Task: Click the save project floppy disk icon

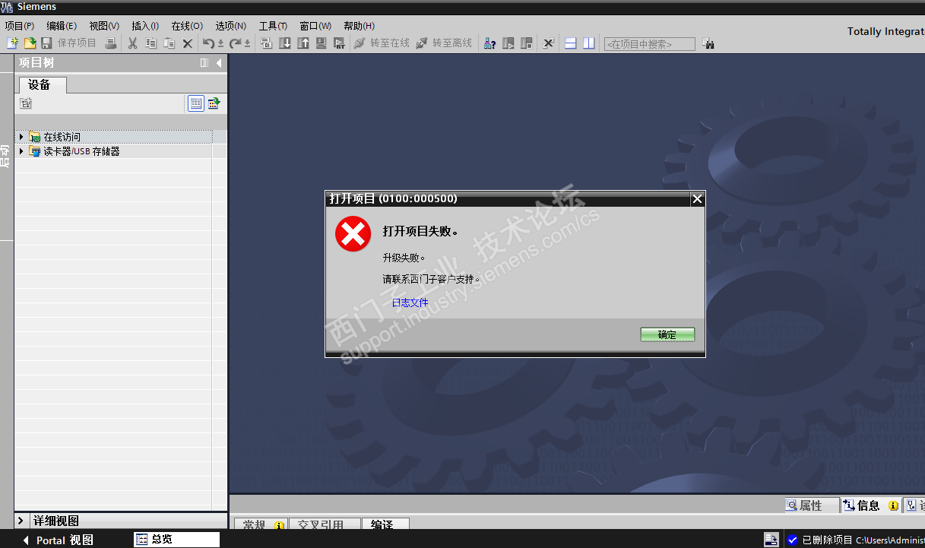Action: pyautogui.click(x=46, y=43)
